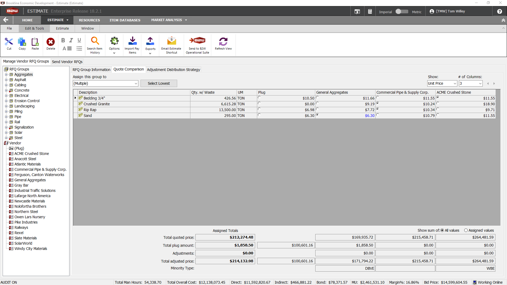Click the back arrow navigation icon

(x=6, y=20)
